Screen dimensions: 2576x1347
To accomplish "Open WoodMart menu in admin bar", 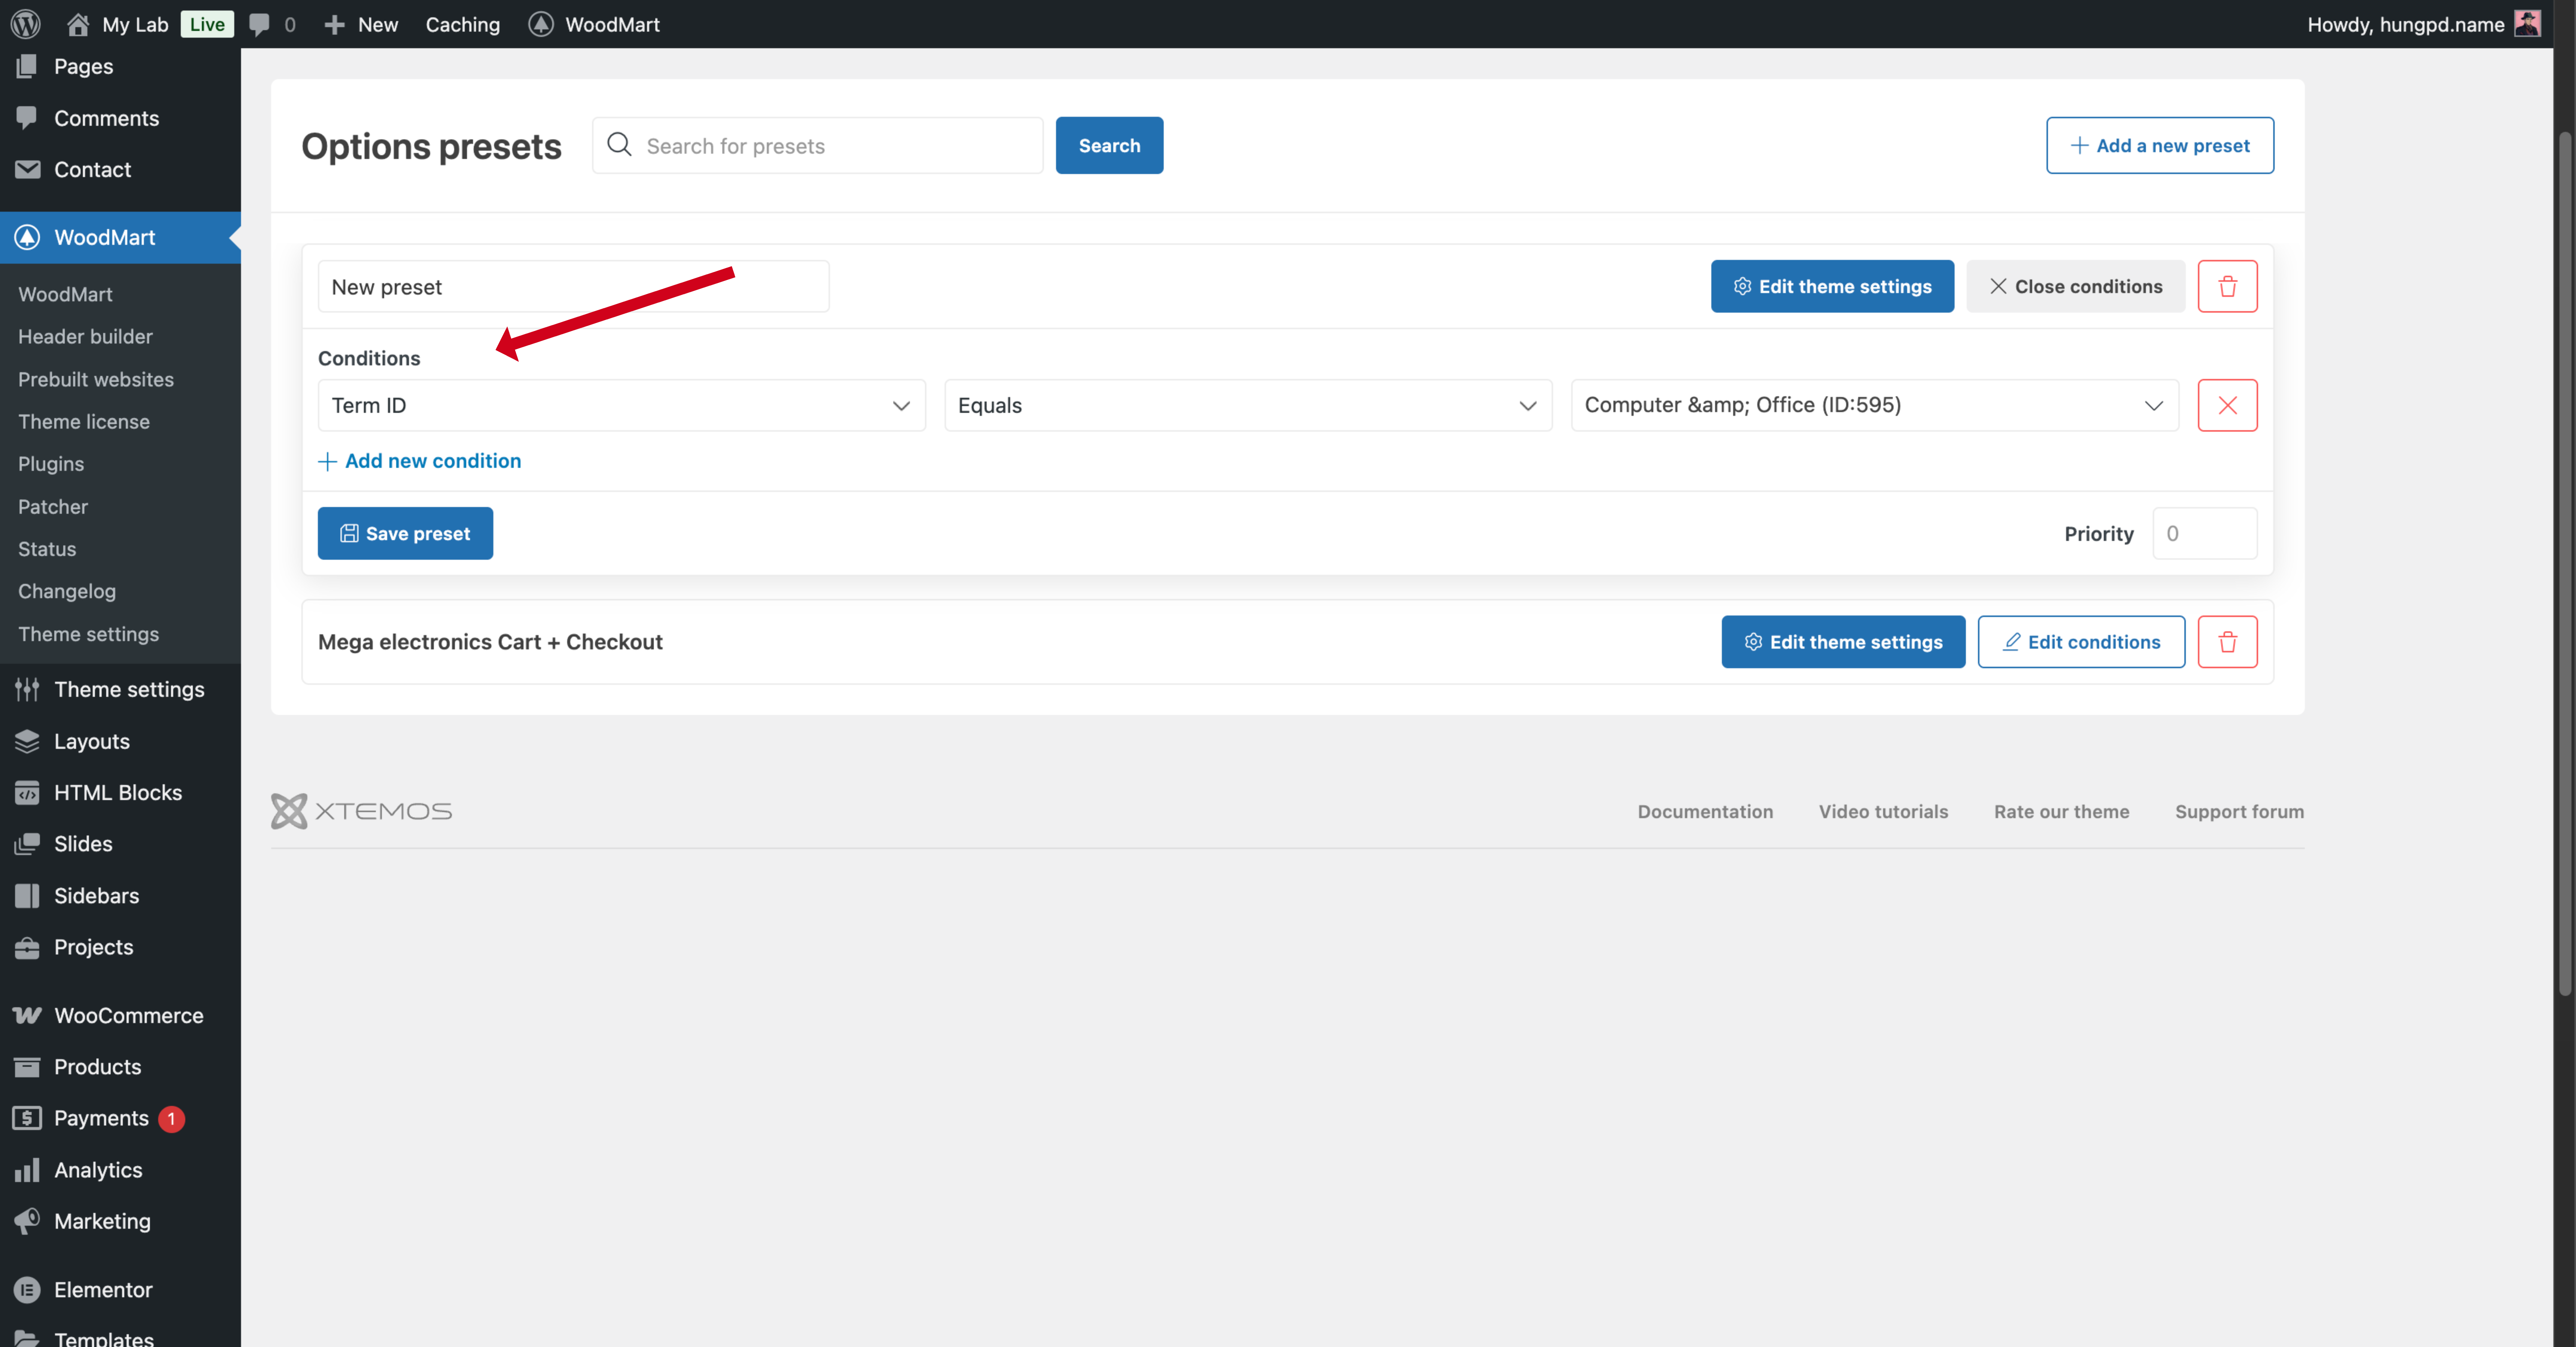I will (594, 24).
